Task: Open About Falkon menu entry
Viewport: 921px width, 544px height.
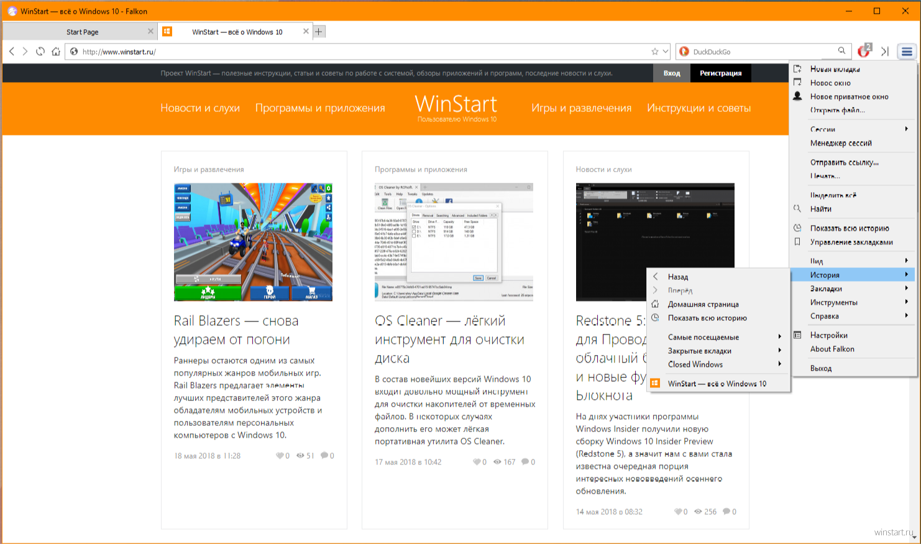Action: click(x=855, y=349)
